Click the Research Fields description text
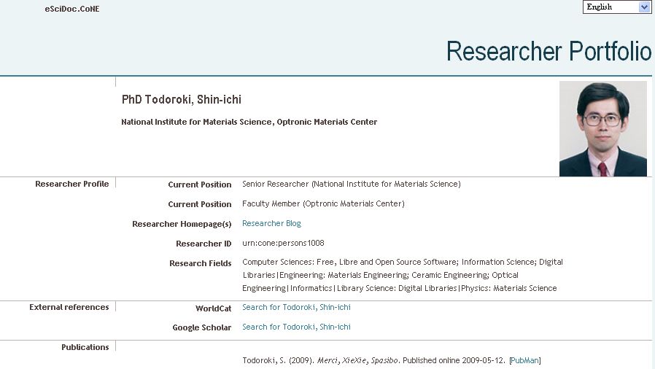Image resolution: width=655 pixels, height=369 pixels. pyautogui.click(x=401, y=275)
